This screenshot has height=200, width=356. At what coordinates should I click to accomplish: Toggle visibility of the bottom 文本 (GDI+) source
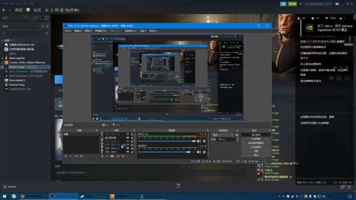128,152
